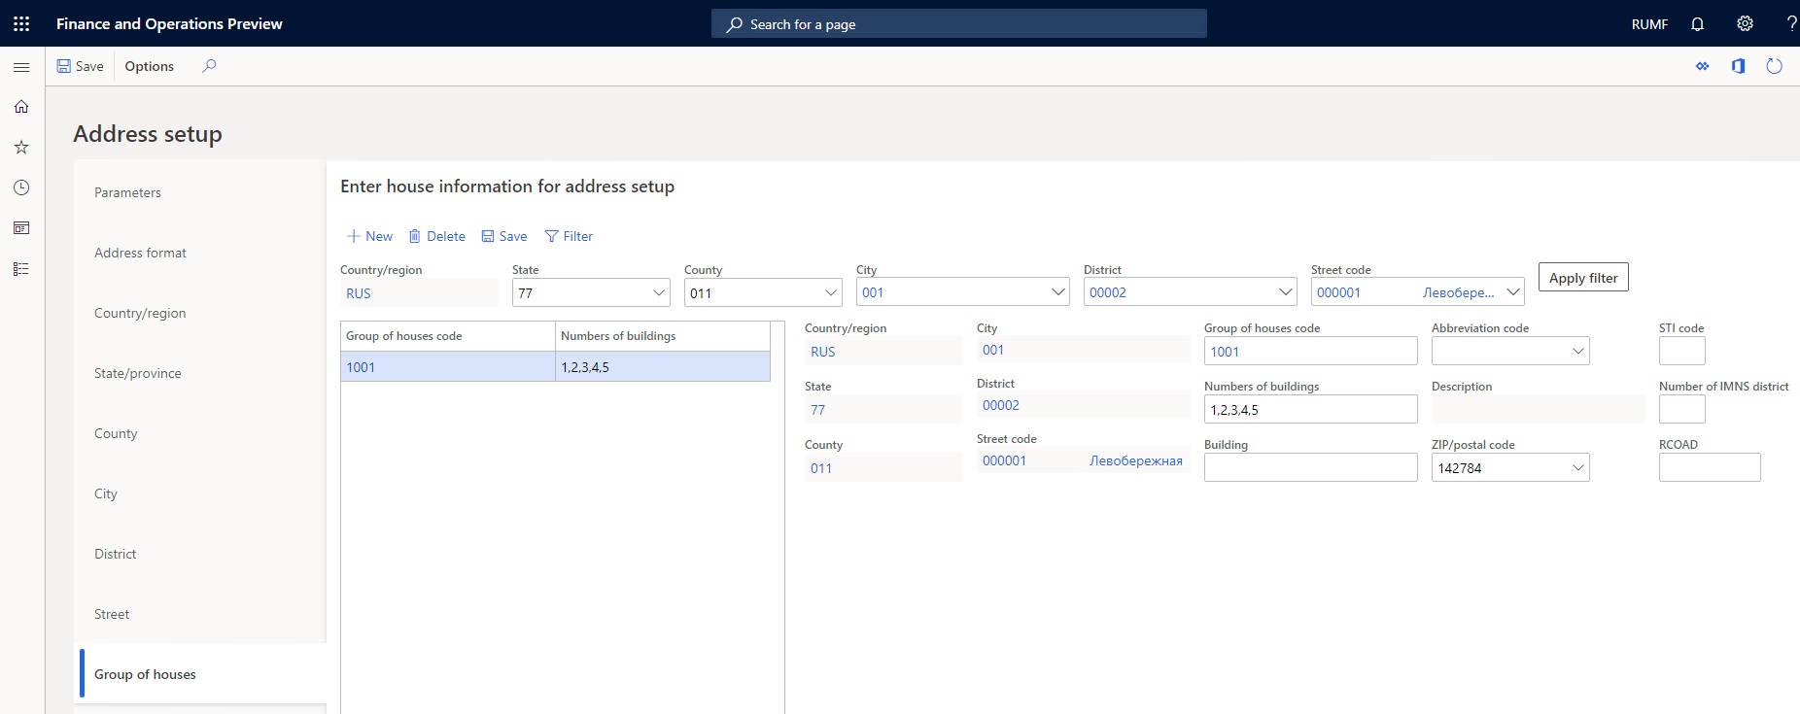This screenshot has height=714, width=1800.
Task: Open the settings gear icon
Action: 1745,23
